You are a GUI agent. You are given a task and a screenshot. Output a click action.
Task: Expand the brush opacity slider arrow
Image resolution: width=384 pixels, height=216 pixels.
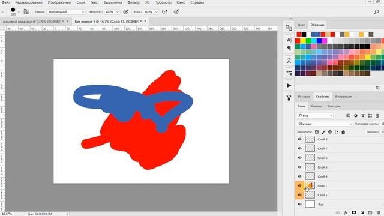coord(118,12)
